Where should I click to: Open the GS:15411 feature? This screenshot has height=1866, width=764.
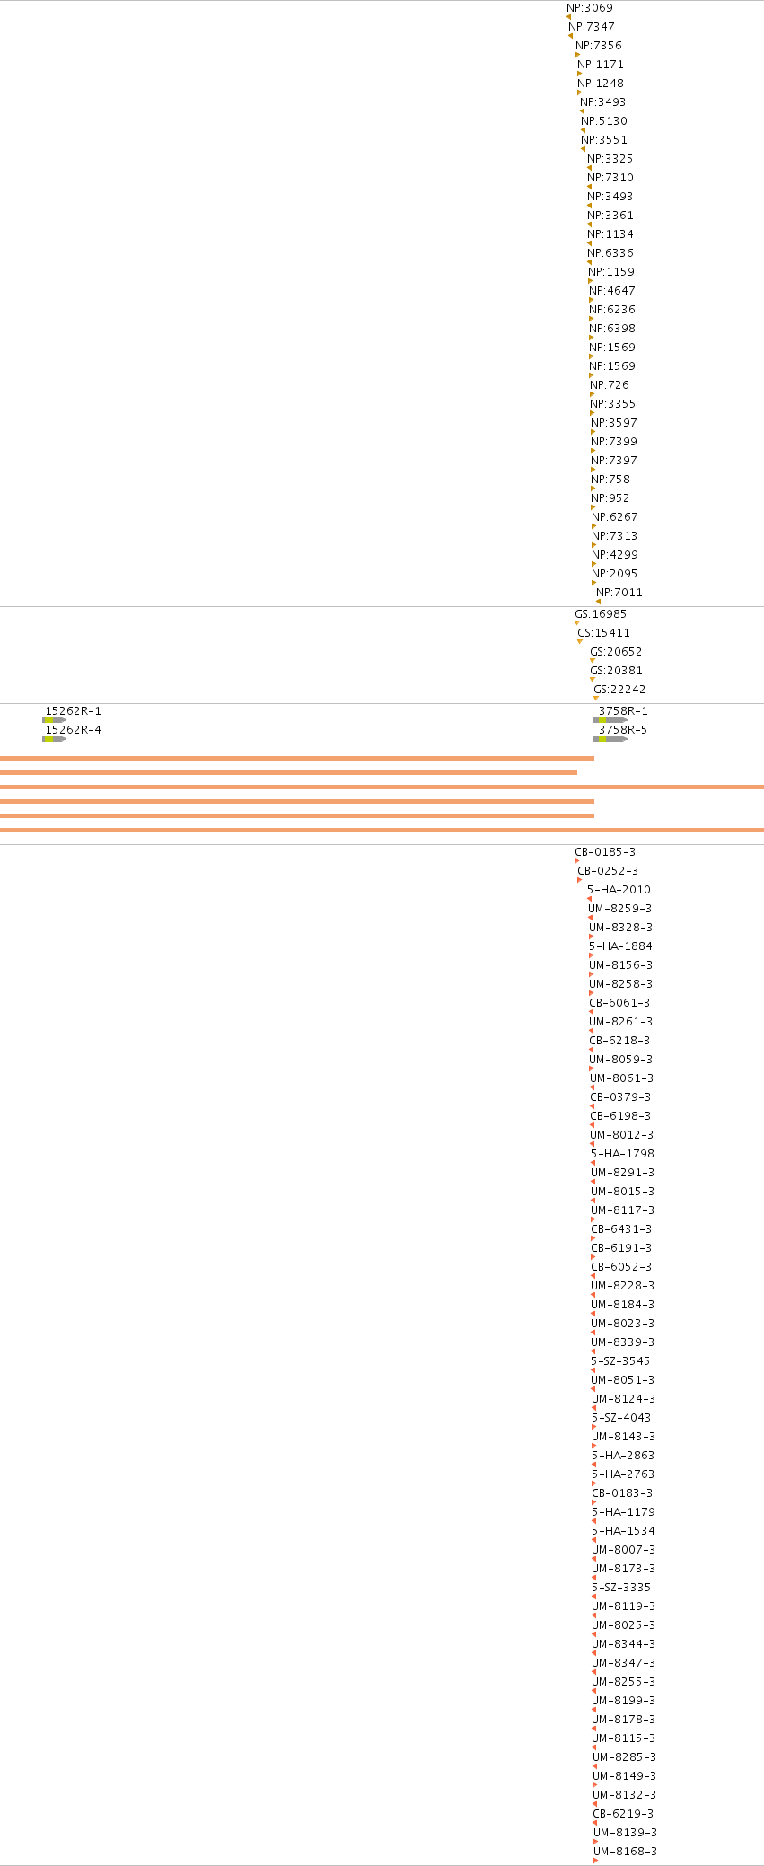[x=604, y=633]
